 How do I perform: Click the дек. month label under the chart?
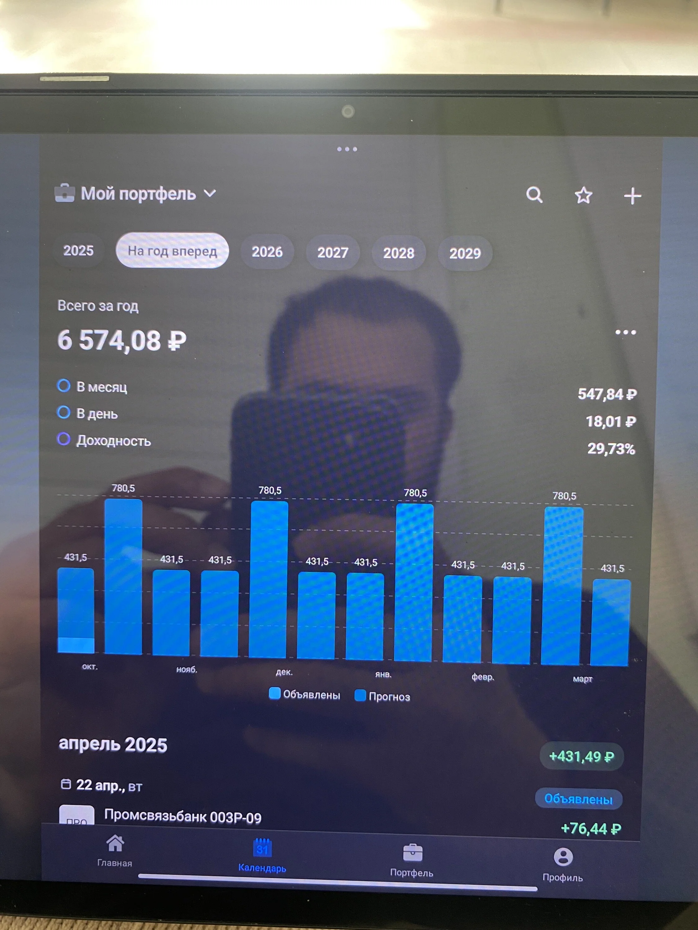[x=284, y=672]
